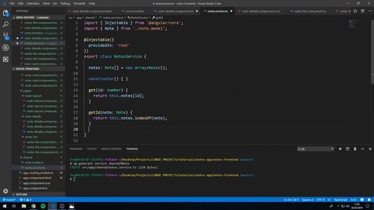Viewport: 374px width, 210px height.
Task: Click the master branch indicator in the status bar
Action: tap(9, 199)
